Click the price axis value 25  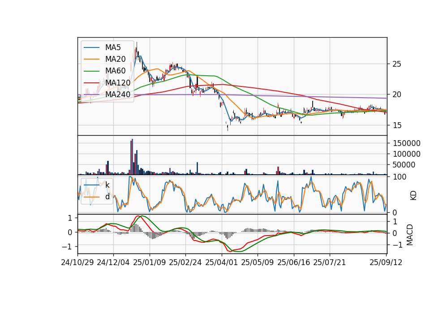point(397,64)
